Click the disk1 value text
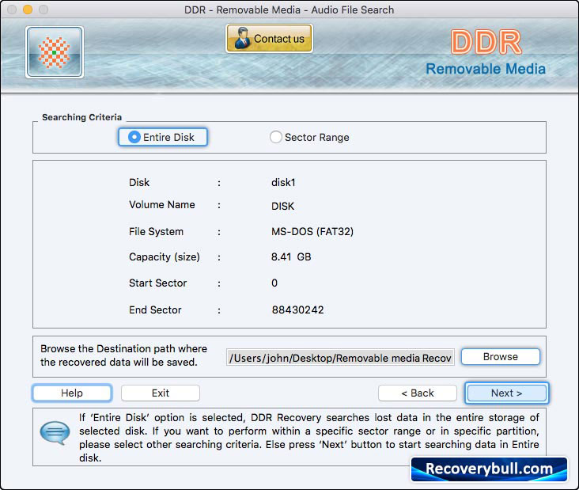Viewport: 579px width, 490px height. [x=283, y=183]
